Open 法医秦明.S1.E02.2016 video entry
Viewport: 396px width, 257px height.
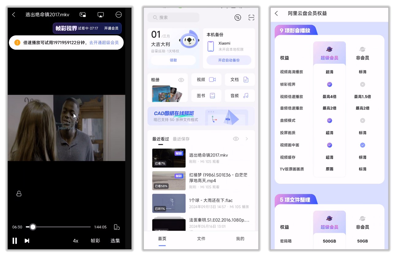click(201, 223)
